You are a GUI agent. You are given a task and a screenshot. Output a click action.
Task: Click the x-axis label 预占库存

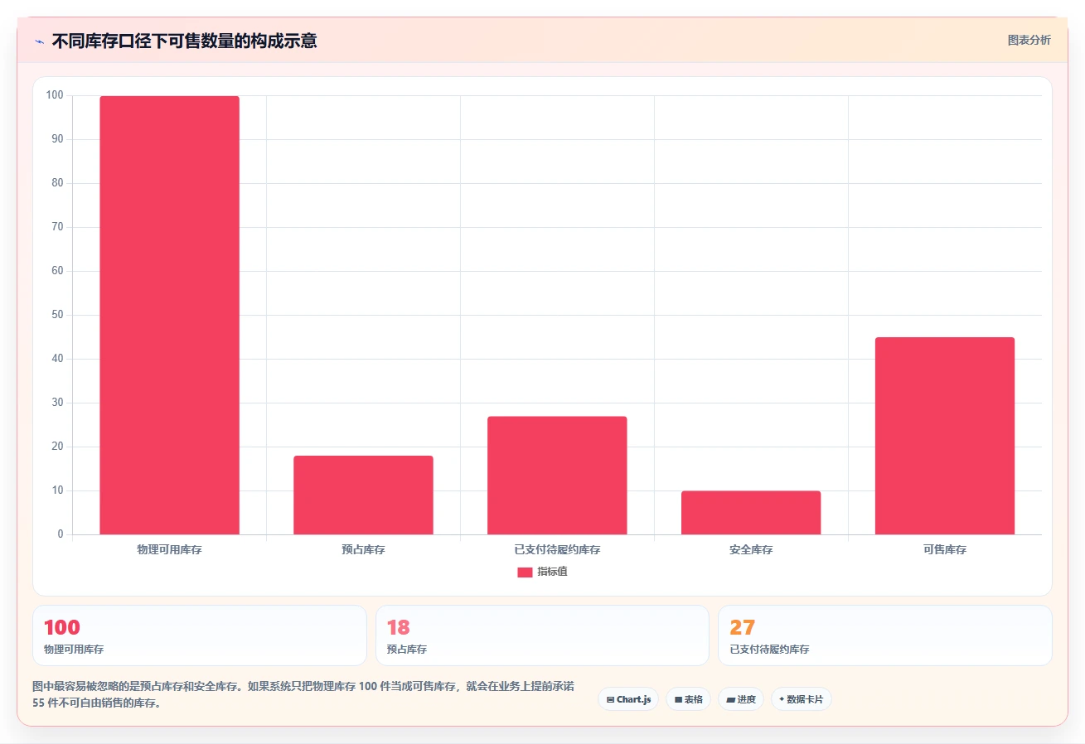tap(363, 549)
